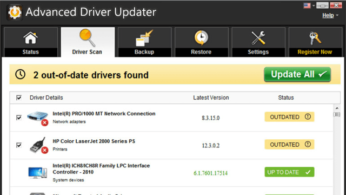Open the Help menu
346x195 pixels.
(x=328, y=16)
